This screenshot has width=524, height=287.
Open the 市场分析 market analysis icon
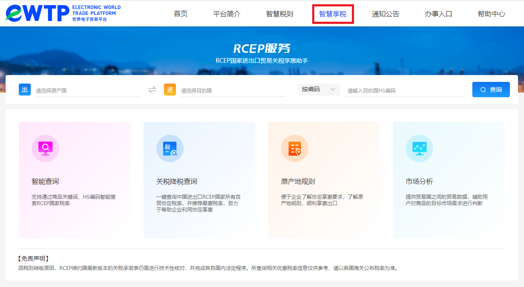(419, 148)
